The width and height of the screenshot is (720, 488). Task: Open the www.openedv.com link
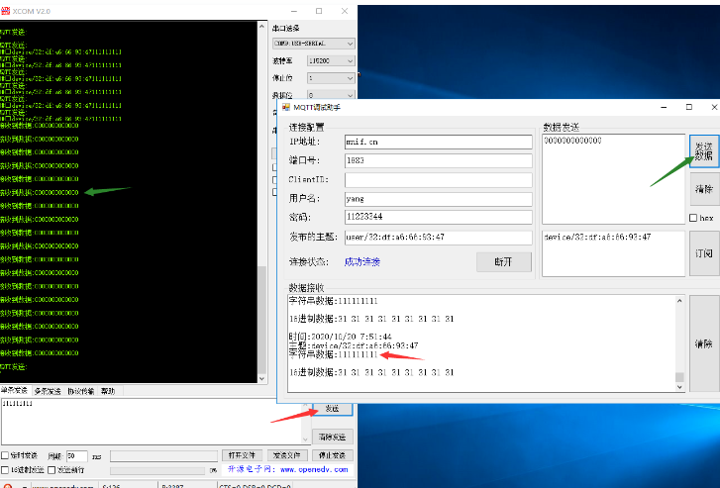point(314,469)
